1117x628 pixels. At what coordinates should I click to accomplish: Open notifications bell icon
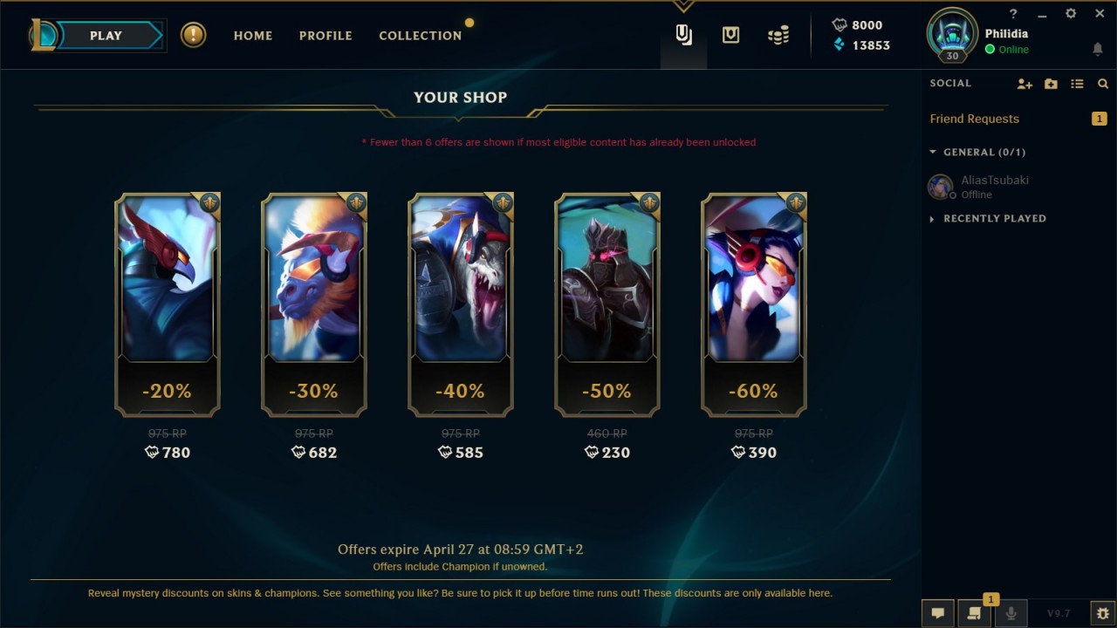click(1098, 50)
